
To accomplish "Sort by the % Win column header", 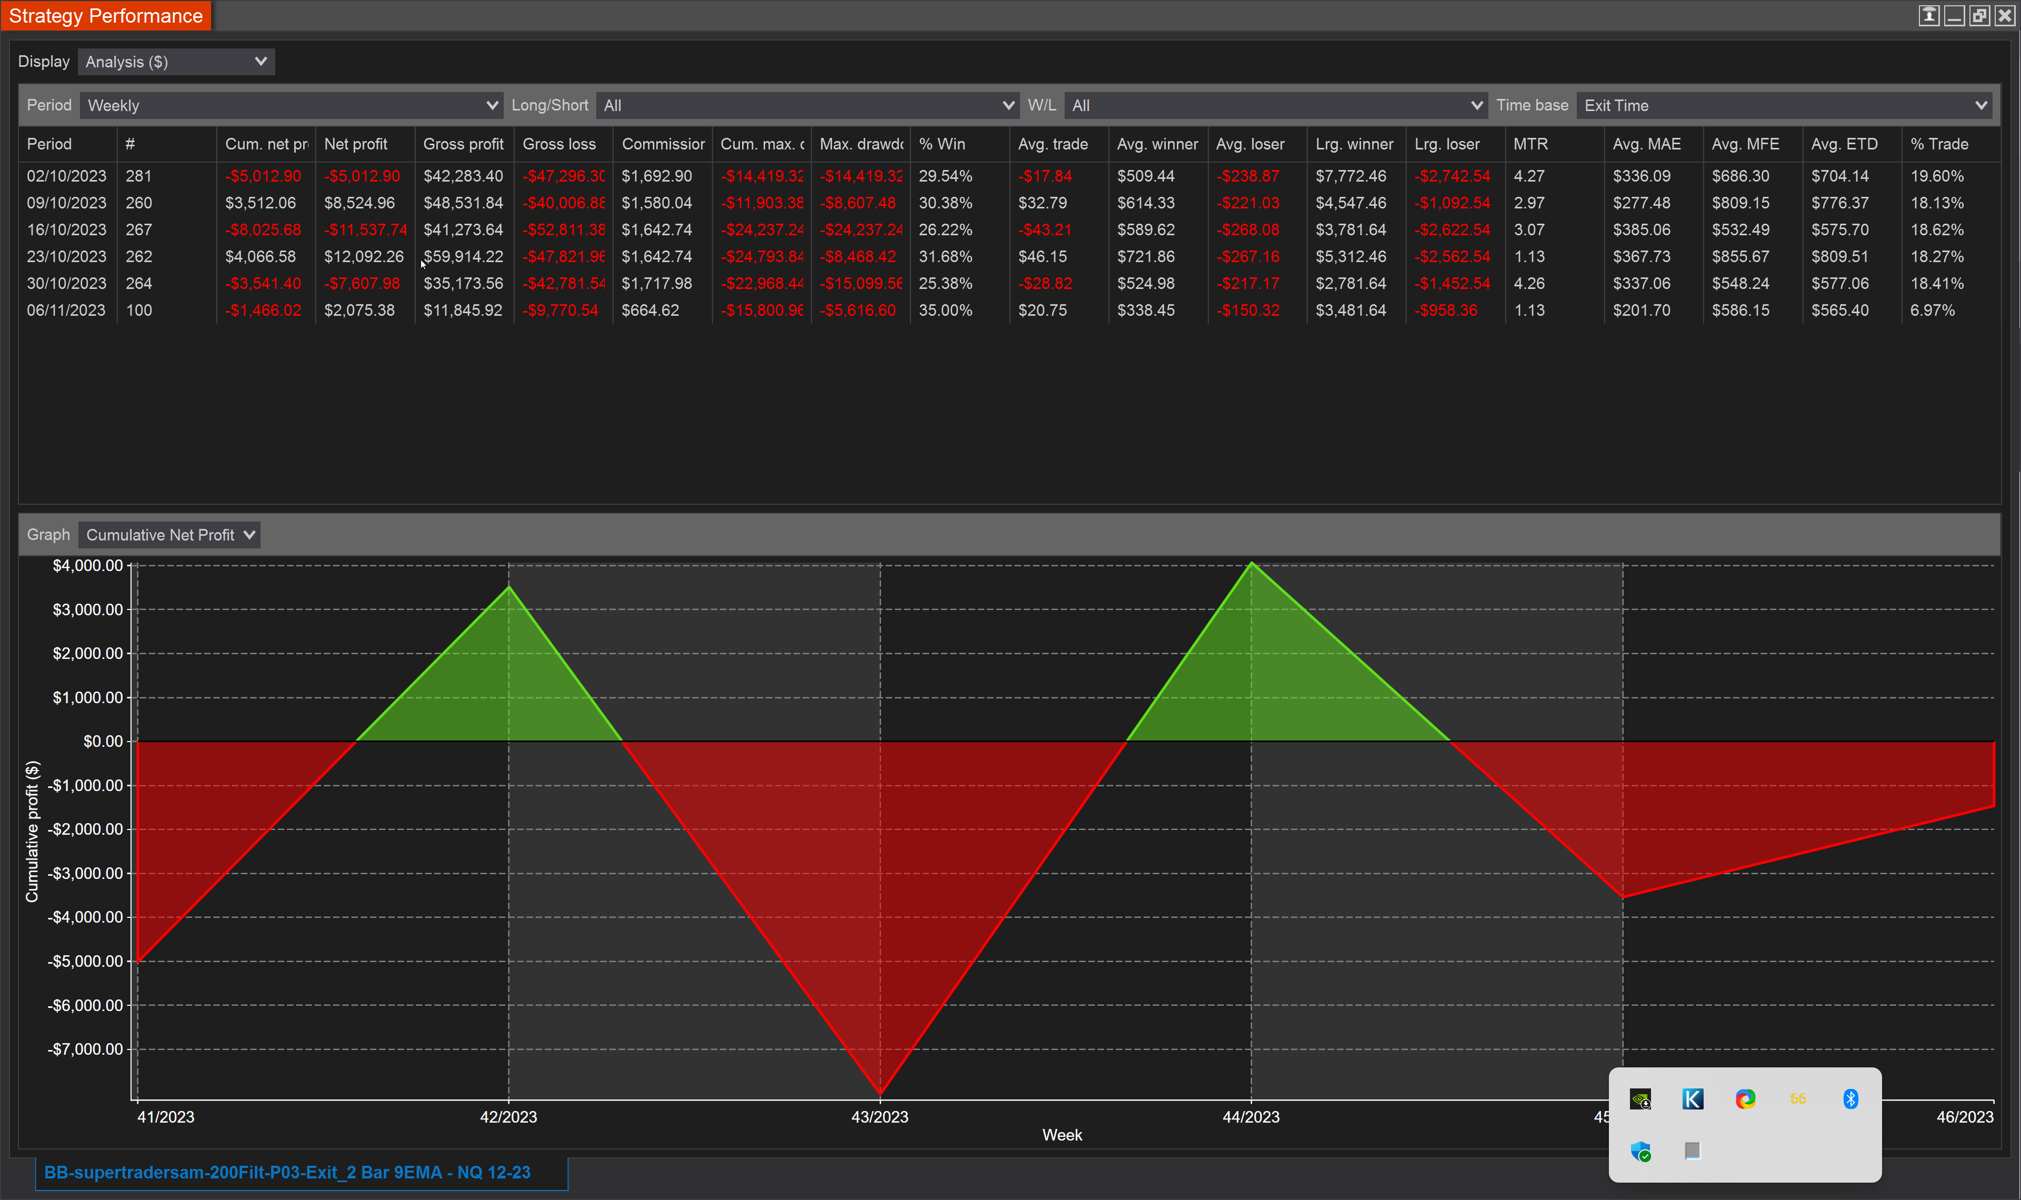I will click(x=961, y=144).
